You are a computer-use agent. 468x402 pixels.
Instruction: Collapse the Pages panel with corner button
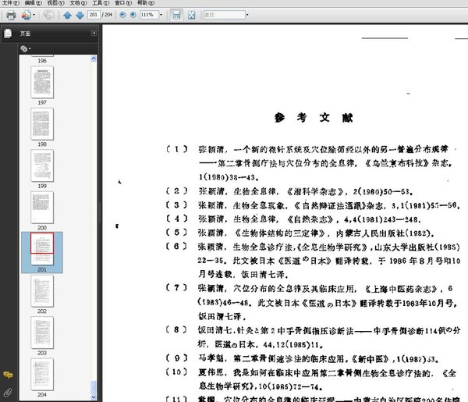(x=94, y=33)
